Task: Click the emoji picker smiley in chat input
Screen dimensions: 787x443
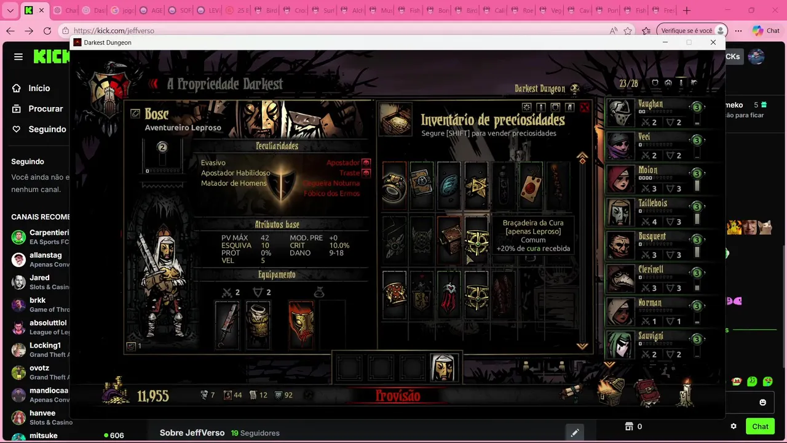Action: [x=763, y=402]
